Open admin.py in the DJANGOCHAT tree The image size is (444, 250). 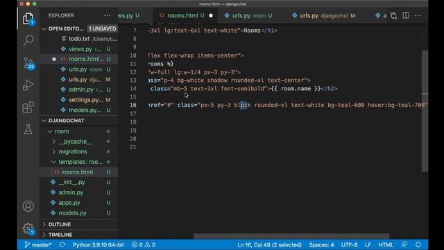click(78, 192)
